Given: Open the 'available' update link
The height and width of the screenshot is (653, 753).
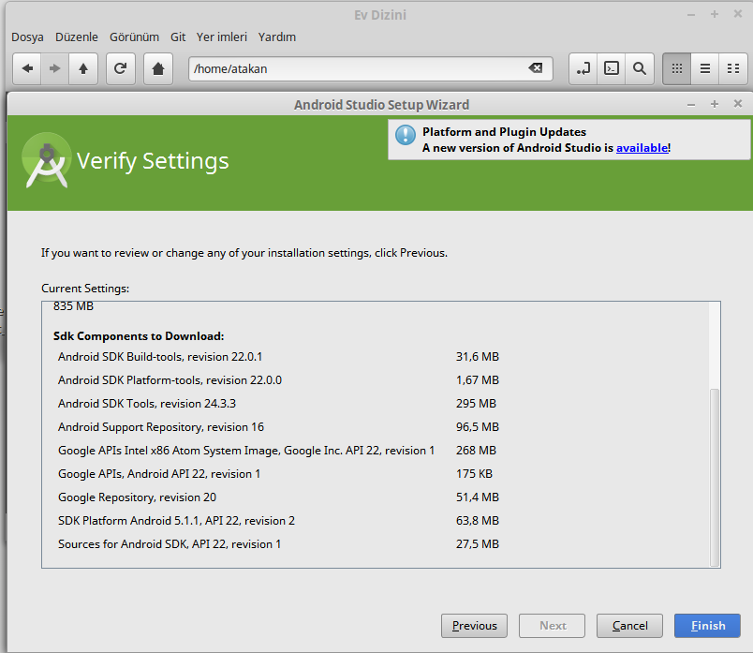Looking at the screenshot, I should tap(642, 148).
